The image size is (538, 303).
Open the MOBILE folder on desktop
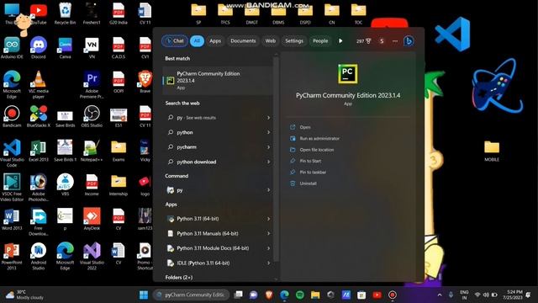tap(492, 151)
